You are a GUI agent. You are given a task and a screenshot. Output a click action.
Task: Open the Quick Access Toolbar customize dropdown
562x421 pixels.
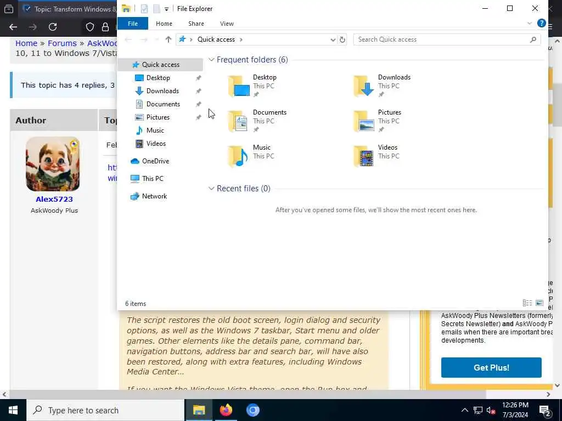tap(167, 9)
